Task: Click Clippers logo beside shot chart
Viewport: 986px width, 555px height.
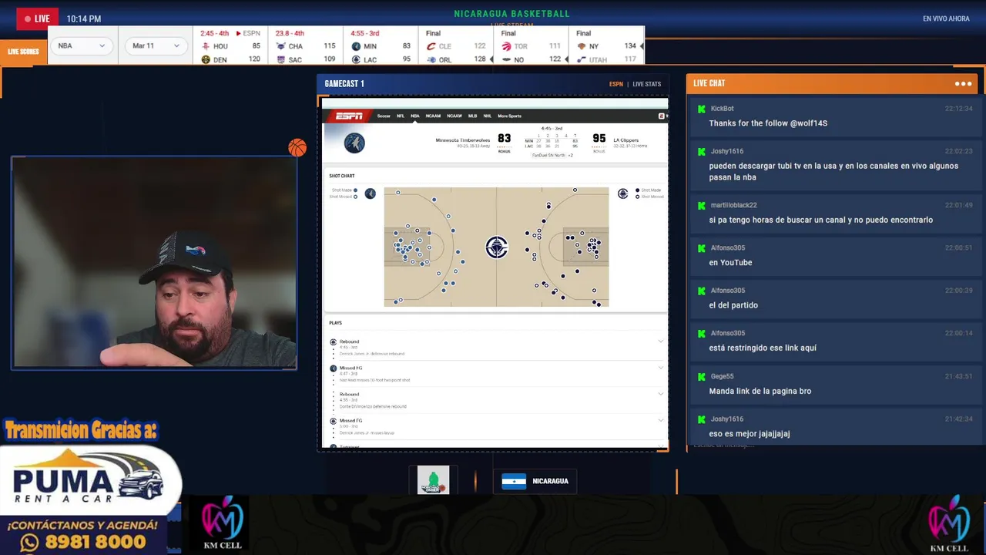Action: (x=622, y=193)
